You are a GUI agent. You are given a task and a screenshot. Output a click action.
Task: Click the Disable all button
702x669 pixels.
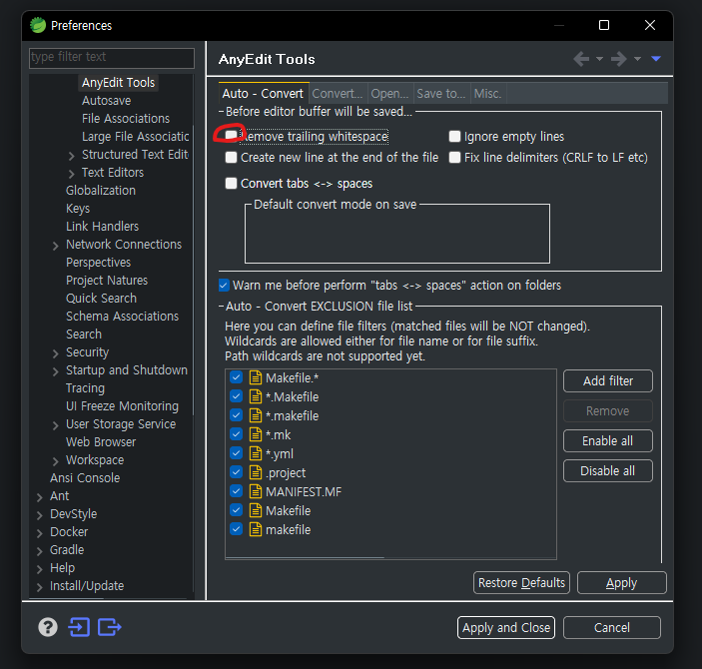[x=608, y=470]
